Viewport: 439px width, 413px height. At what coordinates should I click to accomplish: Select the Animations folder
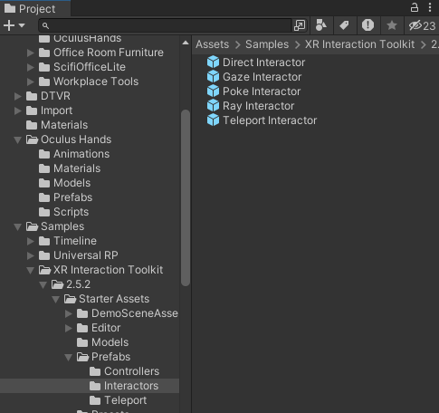74,154
